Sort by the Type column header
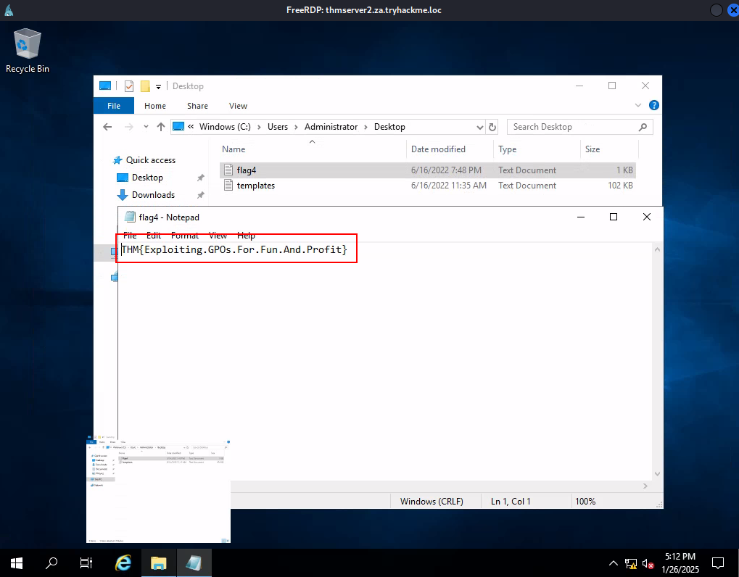The width and height of the screenshot is (739, 577). tap(508, 149)
